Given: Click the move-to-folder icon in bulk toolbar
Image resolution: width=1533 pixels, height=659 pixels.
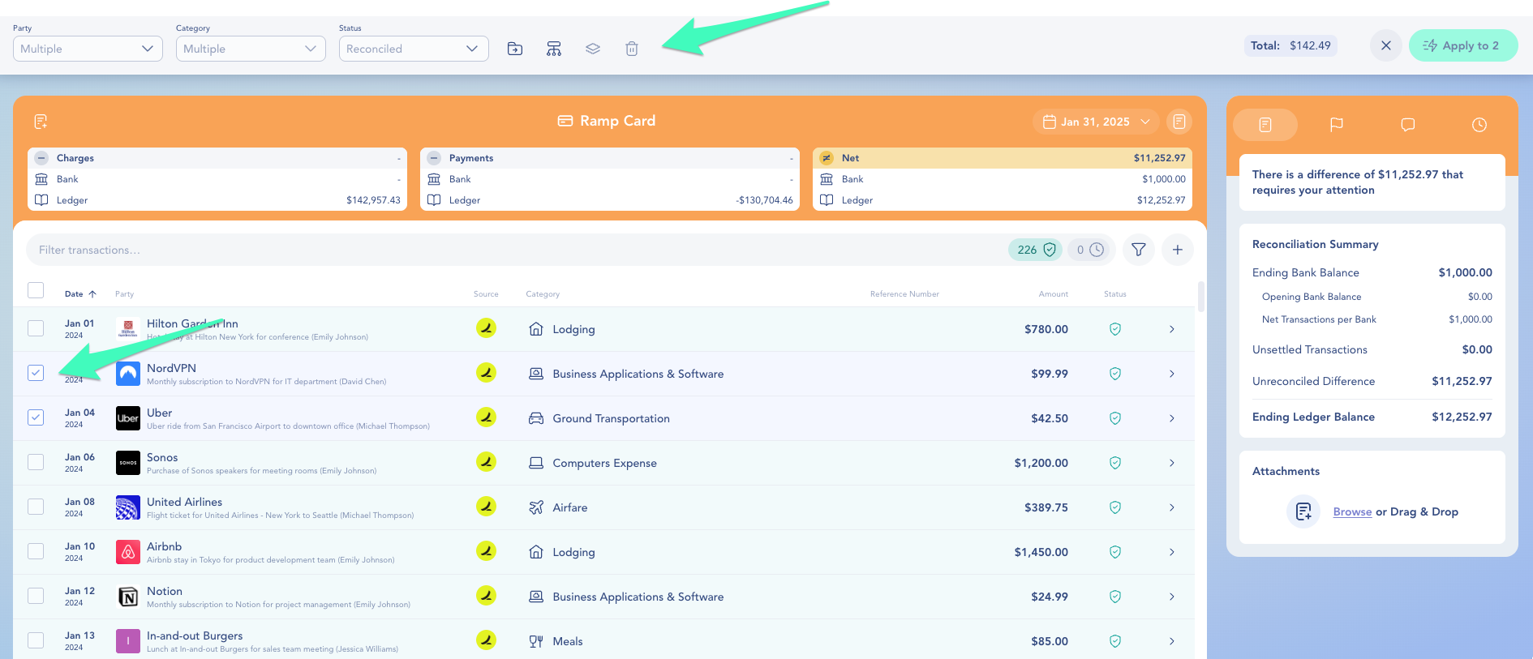Looking at the screenshot, I should 515,49.
